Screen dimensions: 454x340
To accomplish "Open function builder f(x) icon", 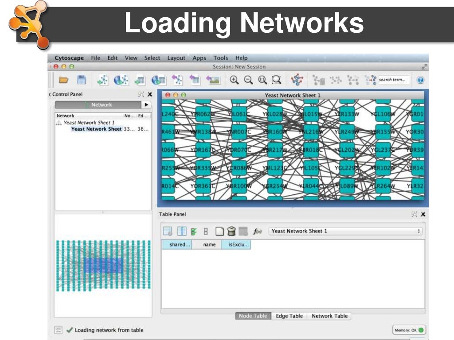I will coord(258,231).
